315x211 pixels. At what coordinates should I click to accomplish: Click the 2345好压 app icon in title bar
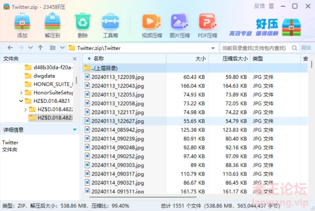(6, 7)
